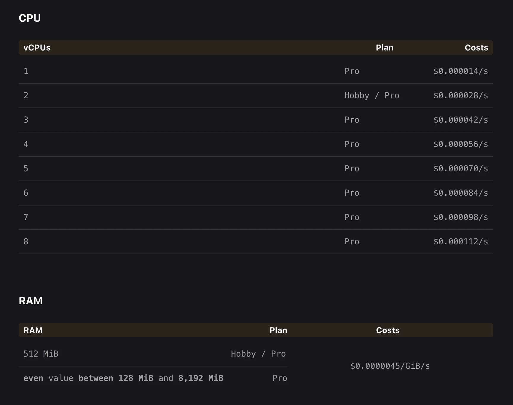Select the vCPU count 3 cell
The image size is (513, 405).
26,120
